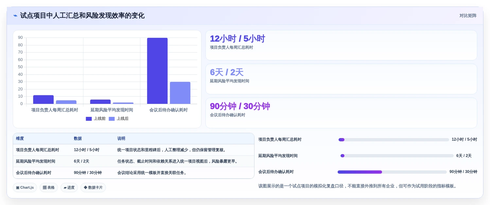Click the progress bar for 项目负责人每周汇总耗时
The height and width of the screenshot is (205, 490).
(394, 140)
